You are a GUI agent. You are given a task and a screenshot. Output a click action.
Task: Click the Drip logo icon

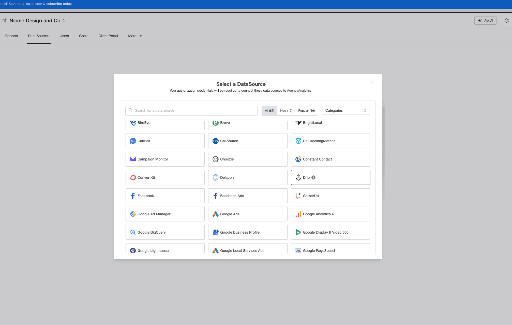point(298,177)
